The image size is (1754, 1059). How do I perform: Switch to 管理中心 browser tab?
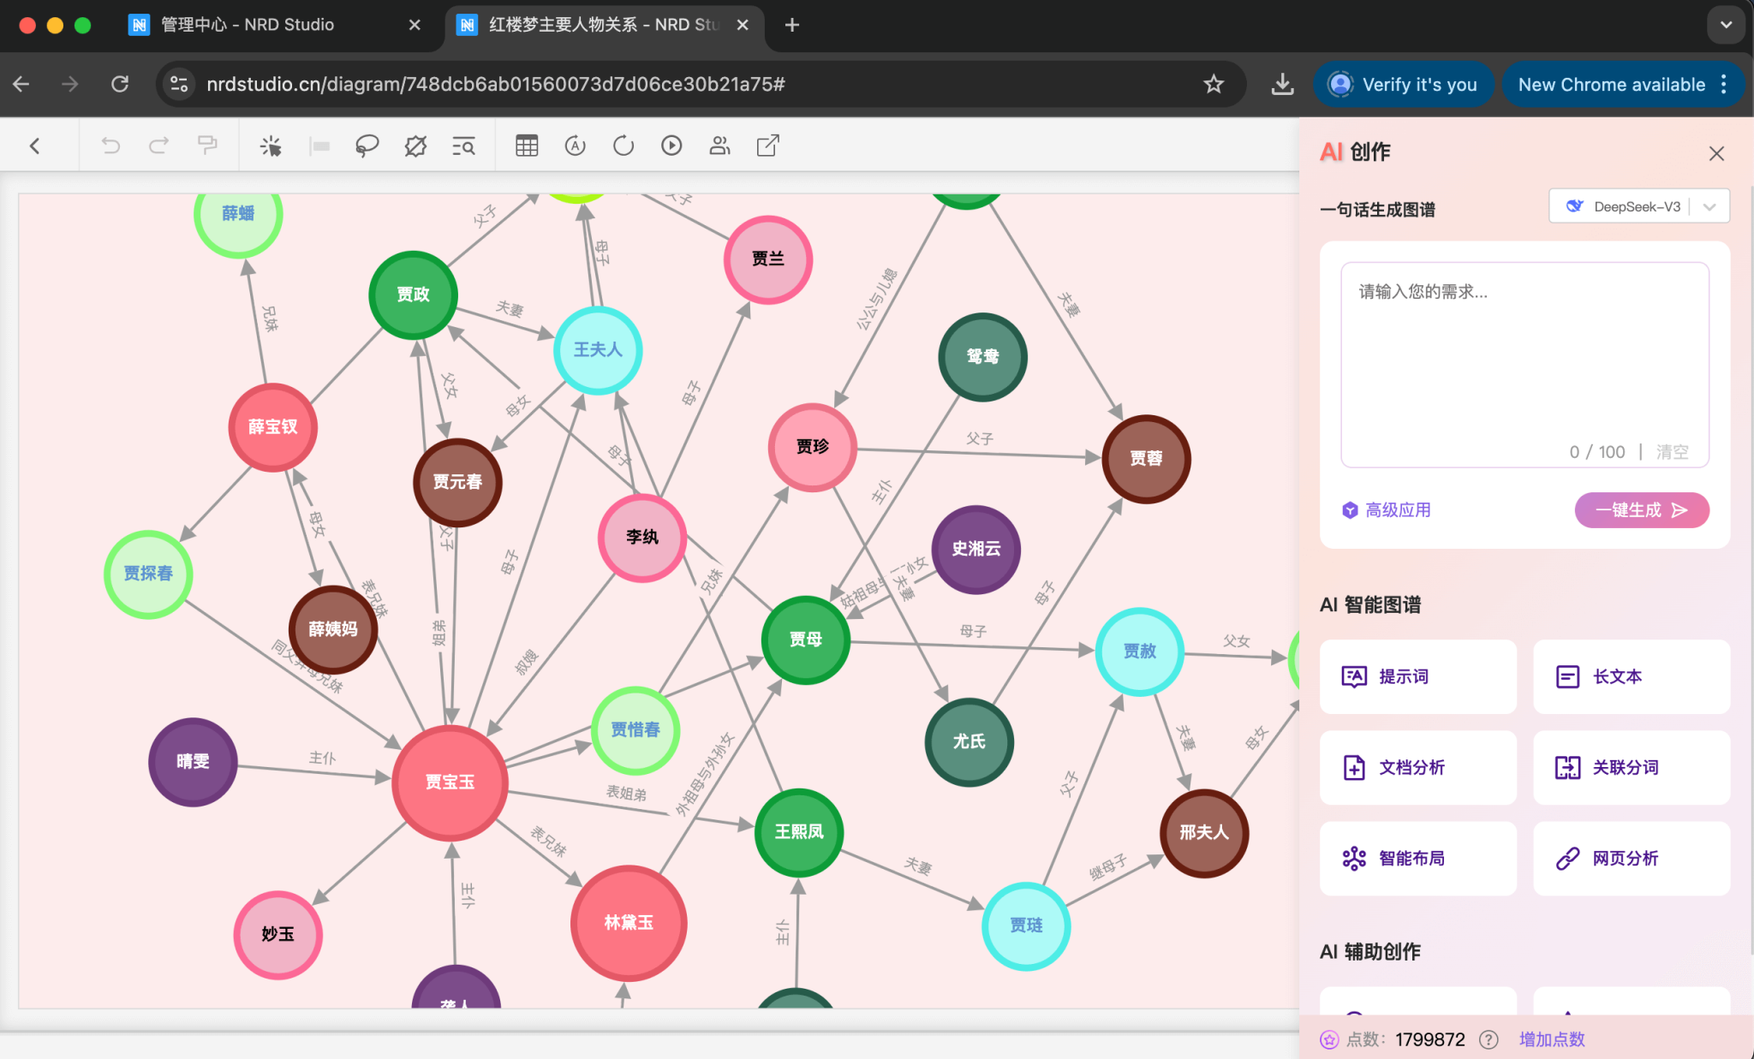tap(248, 25)
